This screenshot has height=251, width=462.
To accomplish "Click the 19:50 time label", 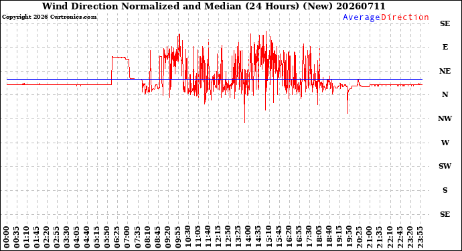I will (x=349, y=237).
